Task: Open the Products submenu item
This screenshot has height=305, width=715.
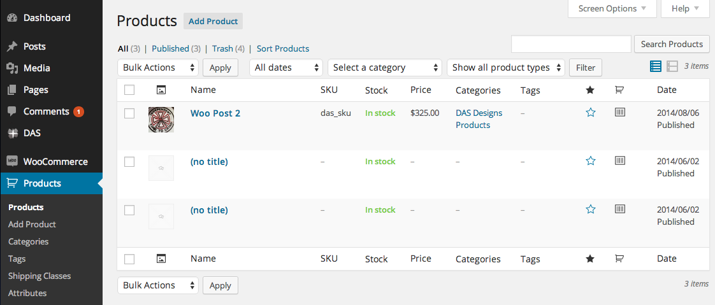Action: (26, 207)
